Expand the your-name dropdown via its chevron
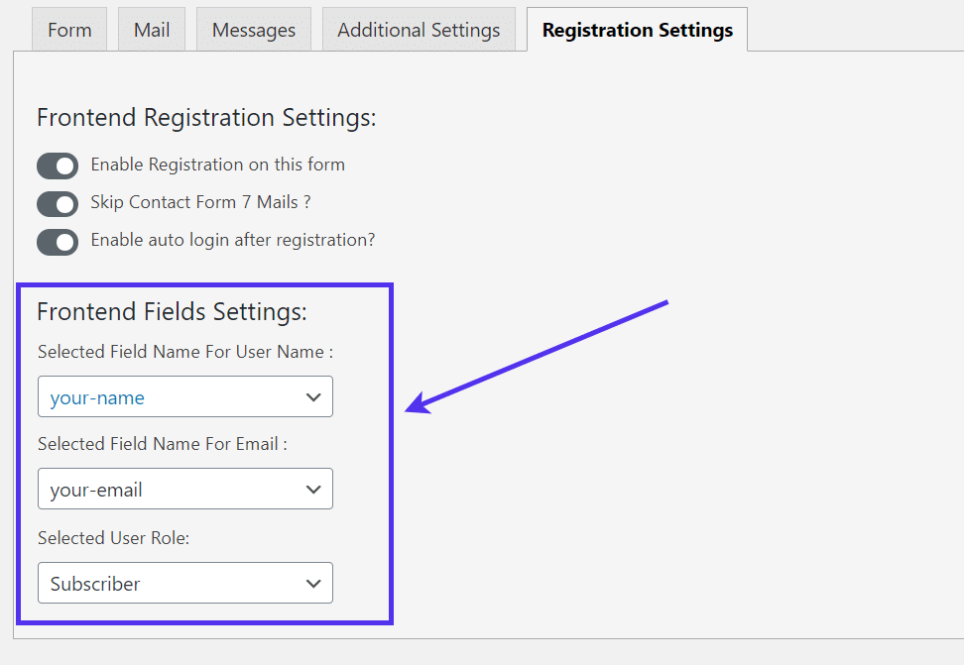Viewport: 964px width, 665px height. (x=314, y=396)
